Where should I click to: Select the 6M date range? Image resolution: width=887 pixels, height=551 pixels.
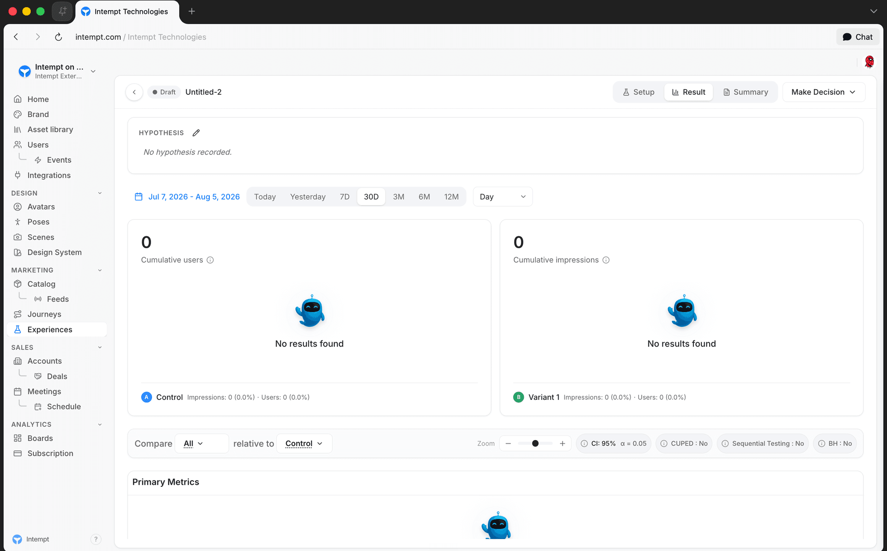point(424,196)
